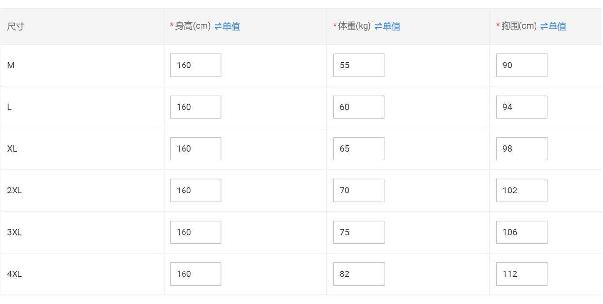Select weight input showing 65
This screenshot has width=603, height=304.
point(358,148)
